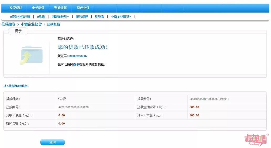This screenshot has width=271, height=148.
Task: Click loan account number 80001999001700000001493931
Action: pos(209,99)
